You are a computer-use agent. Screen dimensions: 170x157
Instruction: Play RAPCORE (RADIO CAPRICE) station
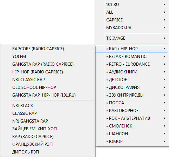47,49
